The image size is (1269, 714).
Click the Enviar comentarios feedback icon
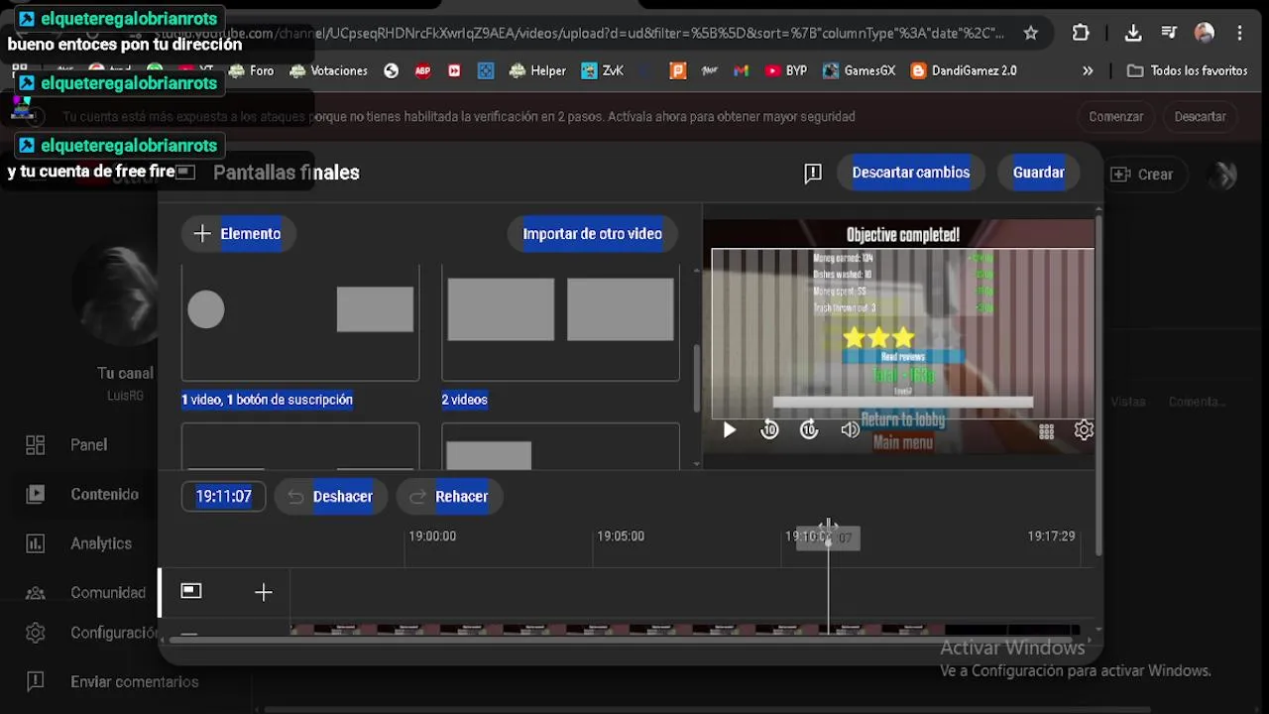click(35, 682)
